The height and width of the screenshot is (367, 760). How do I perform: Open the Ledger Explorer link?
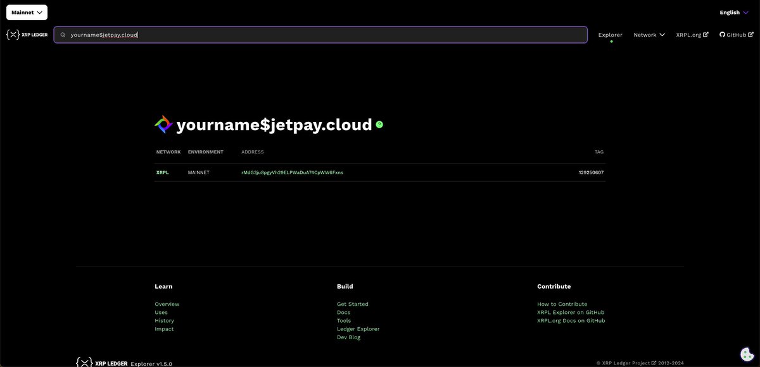(358, 328)
